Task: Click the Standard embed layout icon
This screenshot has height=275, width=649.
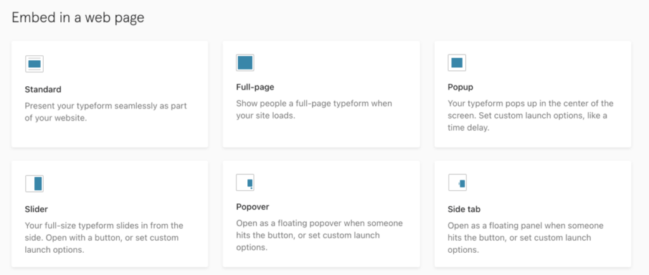Action: (34, 64)
